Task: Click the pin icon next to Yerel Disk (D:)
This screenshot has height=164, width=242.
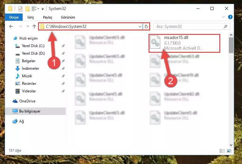Action: point(63,53)
